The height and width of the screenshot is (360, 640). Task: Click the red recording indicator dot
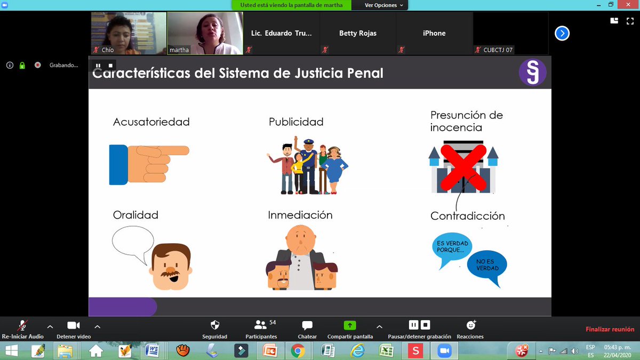[x=37, y=65]
